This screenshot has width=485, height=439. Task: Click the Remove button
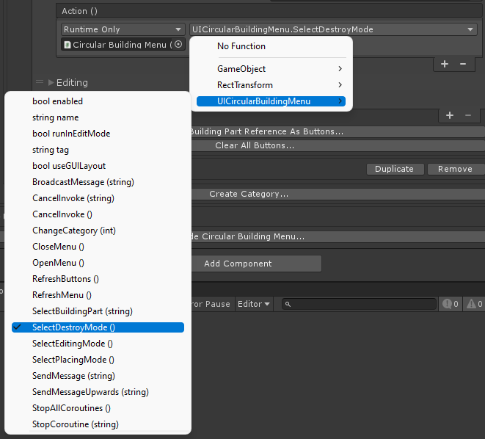coord(455,169)
